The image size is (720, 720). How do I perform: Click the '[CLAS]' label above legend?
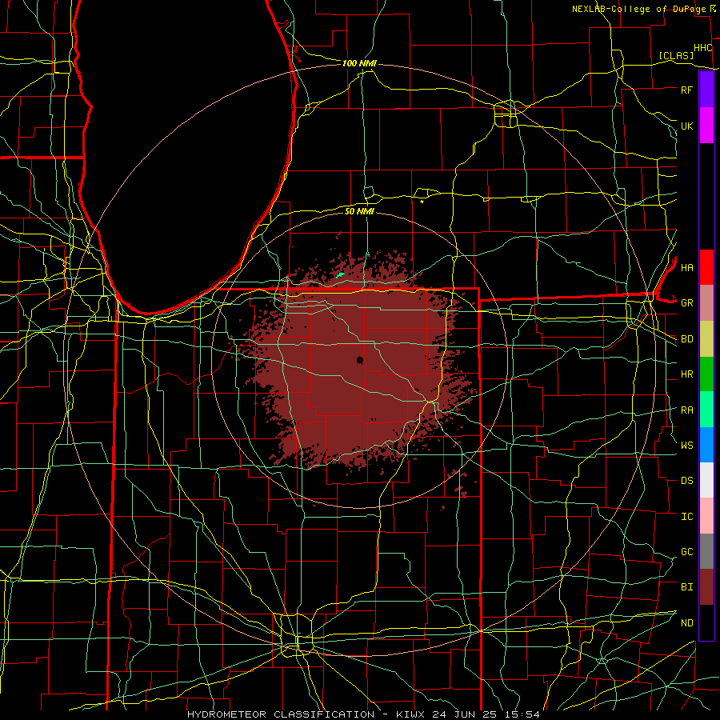click(676, 56)
